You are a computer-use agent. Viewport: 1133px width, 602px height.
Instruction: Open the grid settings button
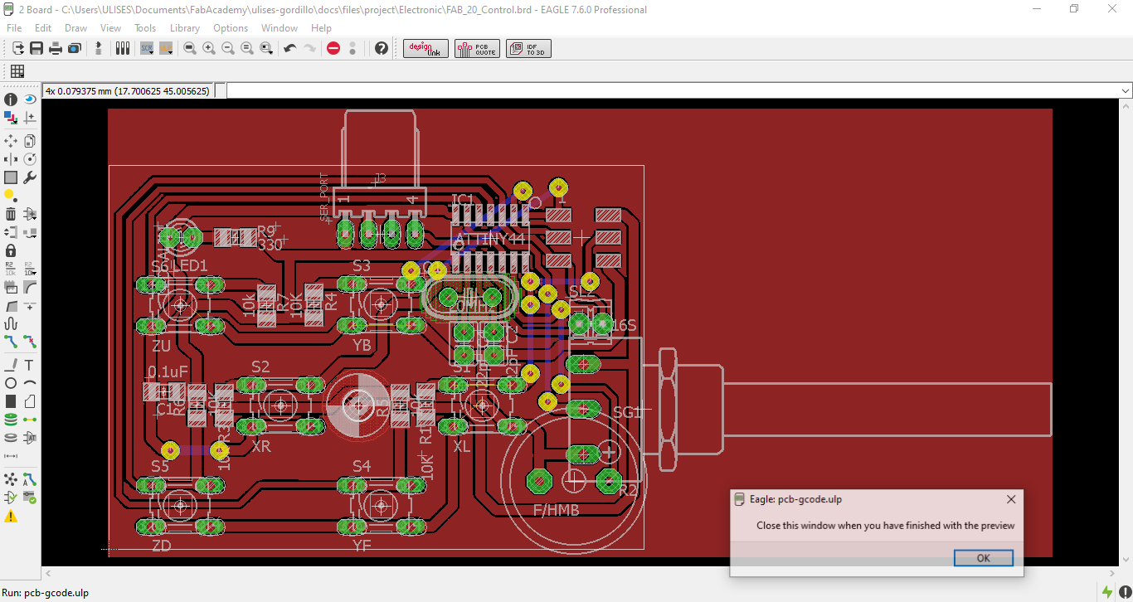(x=17, y=71)
